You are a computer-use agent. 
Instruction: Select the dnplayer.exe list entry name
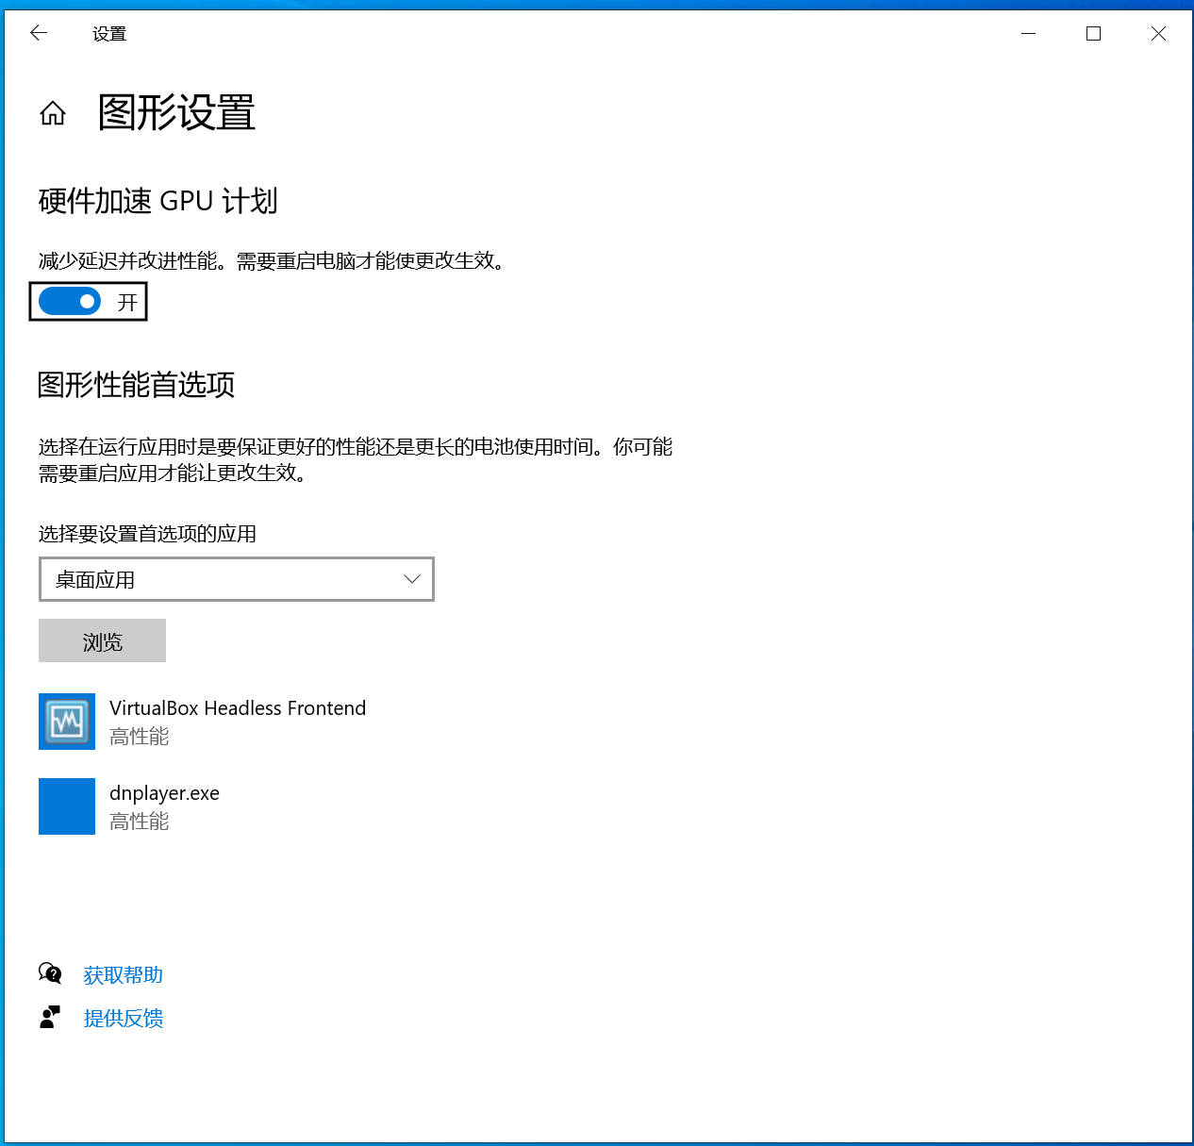(x=164, y=793)
